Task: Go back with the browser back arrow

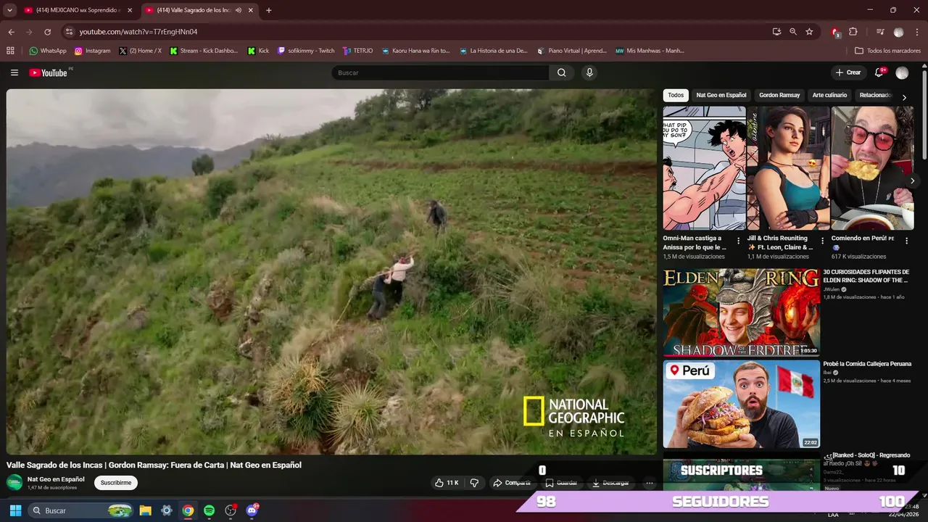Action: tap(11, 32)
